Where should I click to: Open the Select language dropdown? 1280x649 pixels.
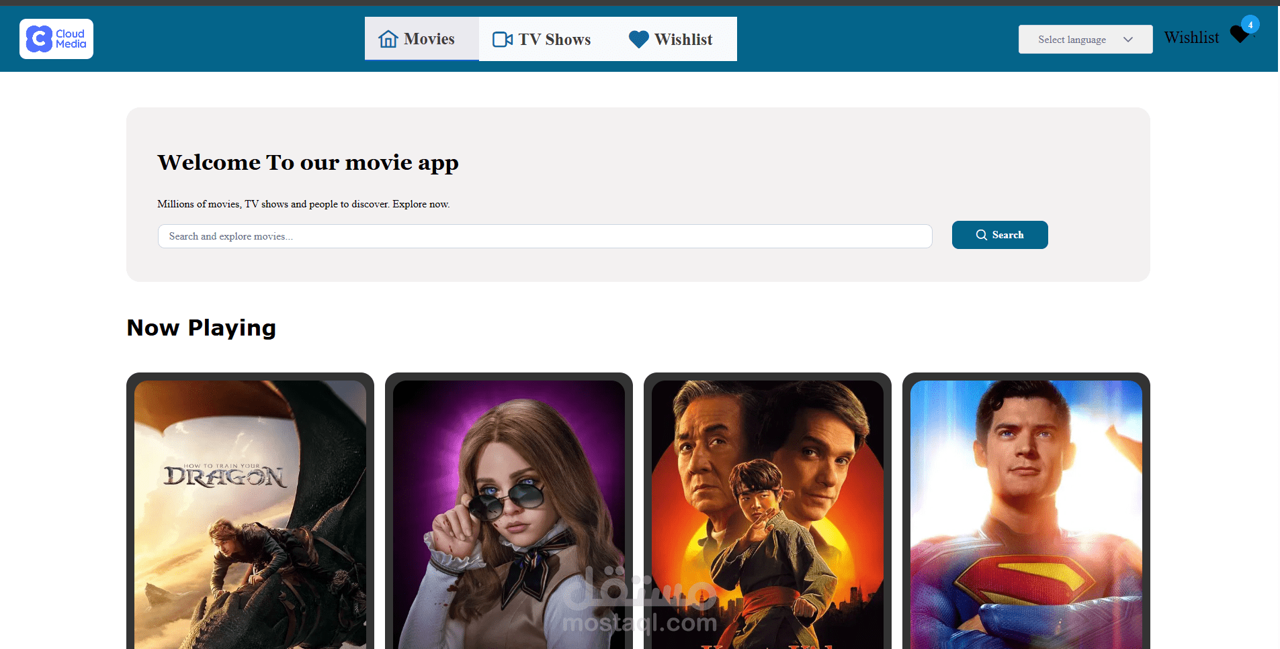(1086, 40)
